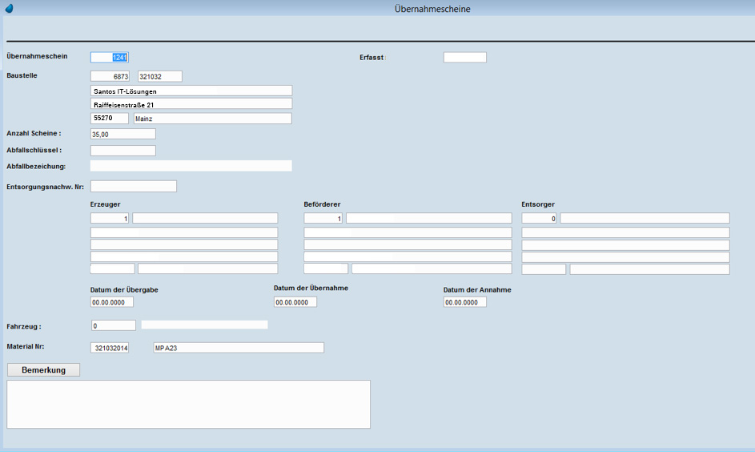Click the large Bemerkung text area

point(188,404)
